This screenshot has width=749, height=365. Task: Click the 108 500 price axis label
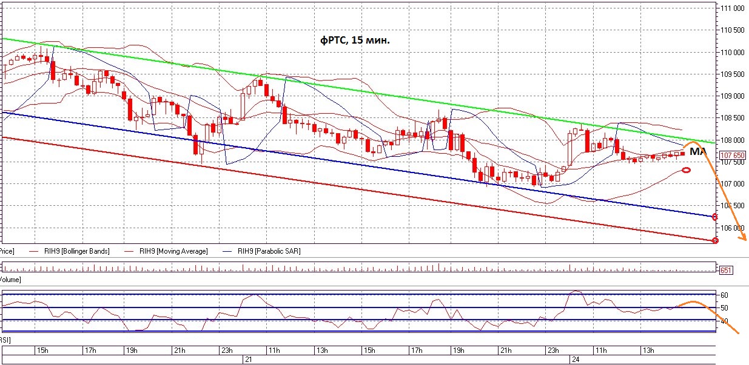pos(732,118)
